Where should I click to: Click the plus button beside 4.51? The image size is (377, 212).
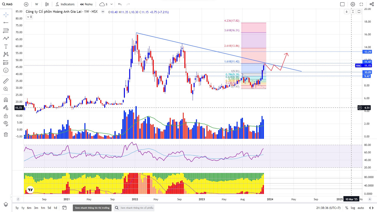coord(360,108)
